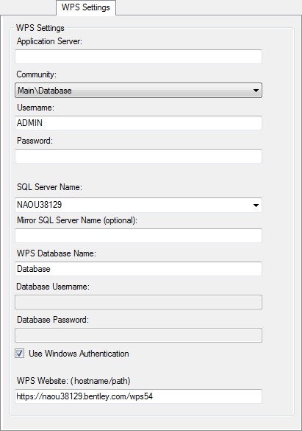Open the Community dropdown showing Main\Database
This screenshot has width=302, height=431.
click(138, 90)
